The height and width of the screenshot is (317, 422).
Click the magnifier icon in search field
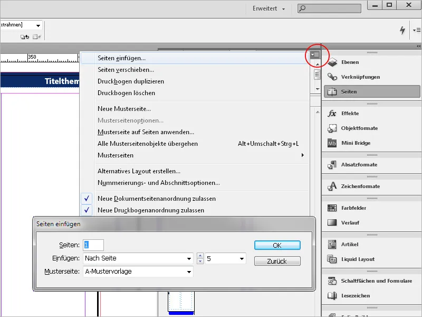click(x=302, y=8)
